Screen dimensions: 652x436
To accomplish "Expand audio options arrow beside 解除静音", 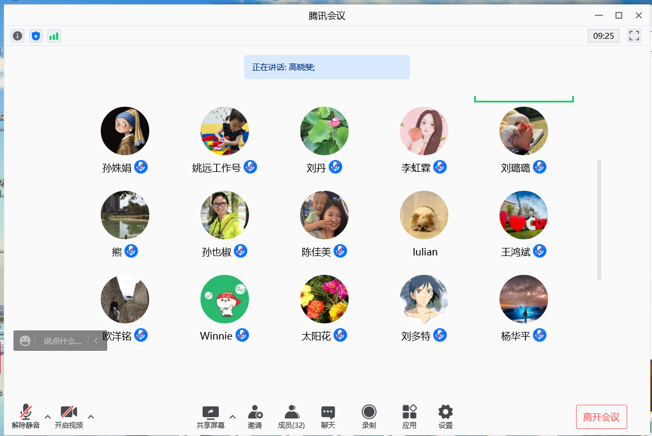I will point(47,417).
